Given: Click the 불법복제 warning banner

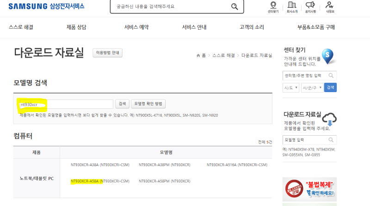Looking at the screenshot, I should [309, 189].
